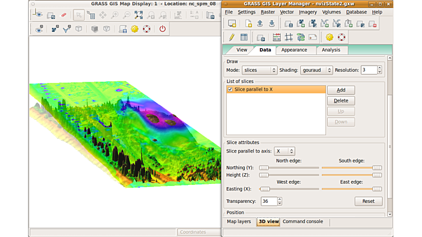
Task: Click the lifebuoy help icon in Layer Manager
Action: [x=342, y=38]
